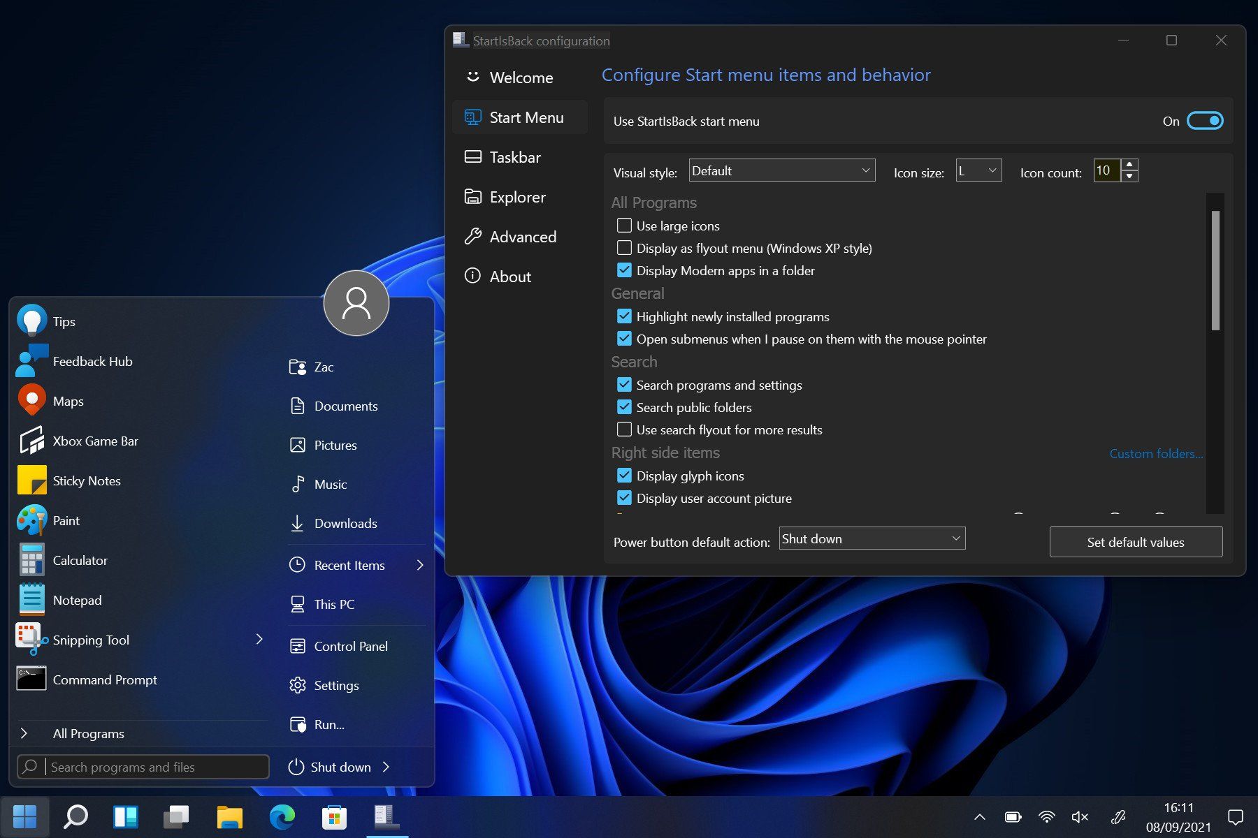Open Task View in the taskbar
The width and height of the screenshot is (1258, 838).
(176, 816)
